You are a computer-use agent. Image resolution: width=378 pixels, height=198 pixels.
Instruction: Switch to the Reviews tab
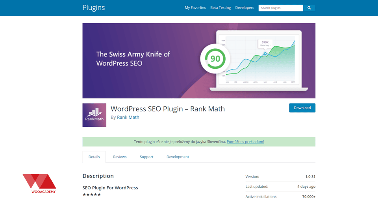(x=120, y=157)
